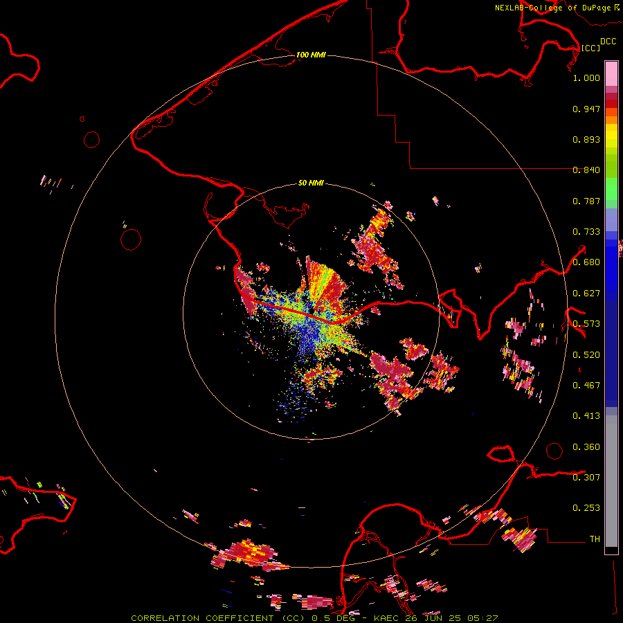Image resolution: width=623 pixels, height=623 pixels.
Task: Click the 0.627 color scale label
Action: coord(586,294)
